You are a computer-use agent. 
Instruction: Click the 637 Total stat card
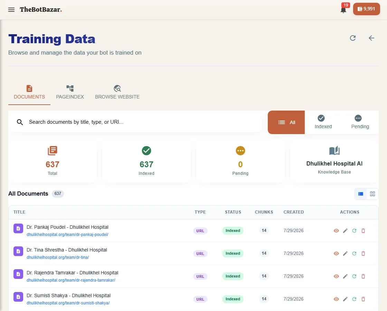point(52,161)
